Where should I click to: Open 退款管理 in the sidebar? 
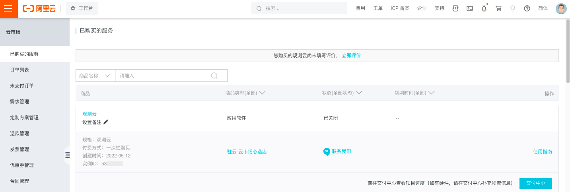pyautogui.click(x=35, y=134)
